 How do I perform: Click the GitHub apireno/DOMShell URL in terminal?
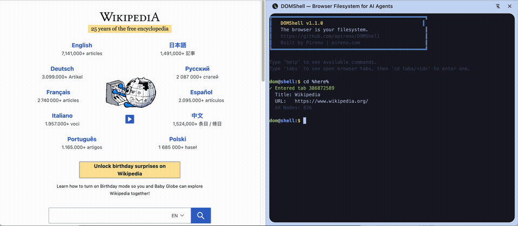[x=330, y=36]
